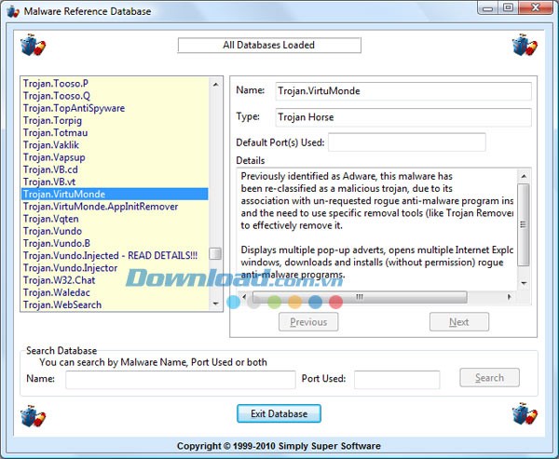The width and height of the screenshot is (559, 459).
Task: Click malware list scroll down arrow
Action: tap(215, 304)
